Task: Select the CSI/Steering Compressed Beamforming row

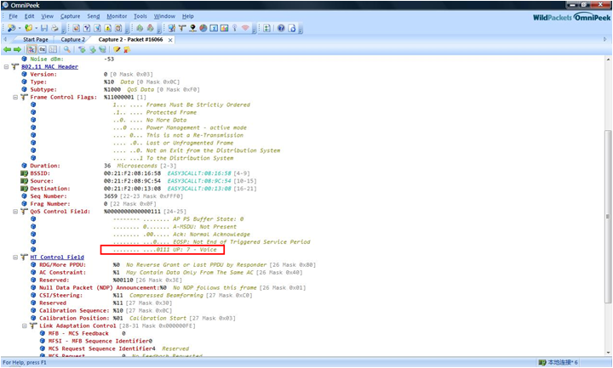Action: [141, 296]
